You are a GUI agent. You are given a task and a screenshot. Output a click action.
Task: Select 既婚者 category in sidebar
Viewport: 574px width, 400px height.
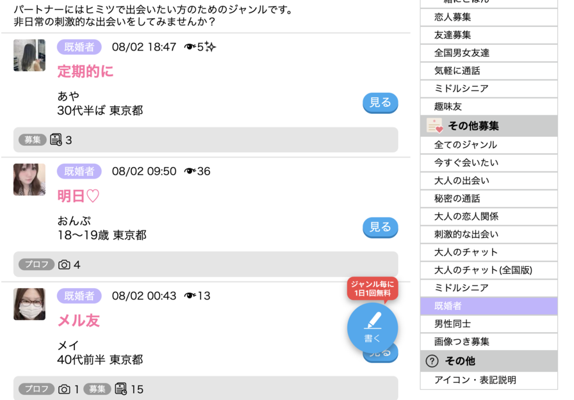(x=489, y=306)
